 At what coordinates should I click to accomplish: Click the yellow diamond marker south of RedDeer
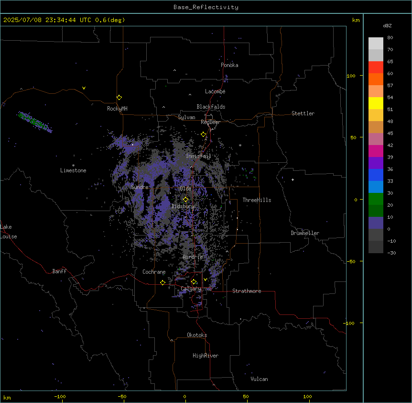[x=203, y=134]
